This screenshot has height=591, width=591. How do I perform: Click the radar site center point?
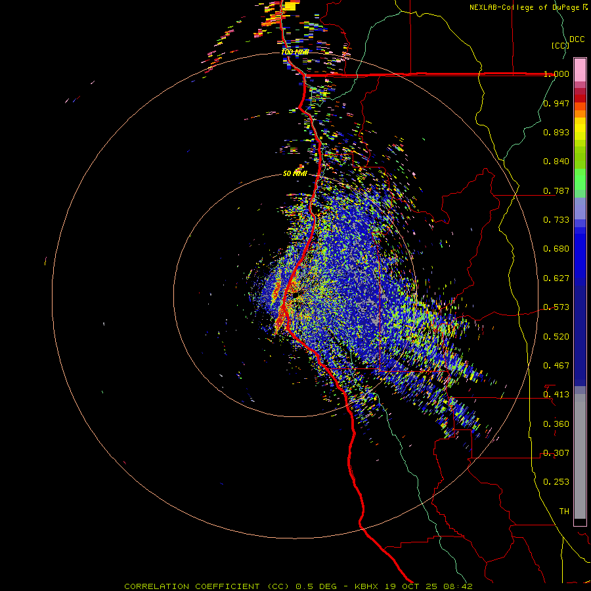[295, 295]
